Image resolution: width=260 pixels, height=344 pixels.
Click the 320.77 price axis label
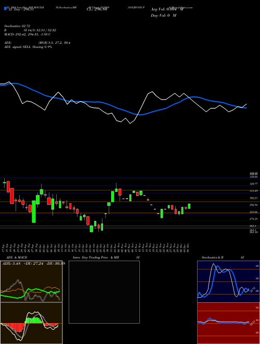tap(254, 184)
